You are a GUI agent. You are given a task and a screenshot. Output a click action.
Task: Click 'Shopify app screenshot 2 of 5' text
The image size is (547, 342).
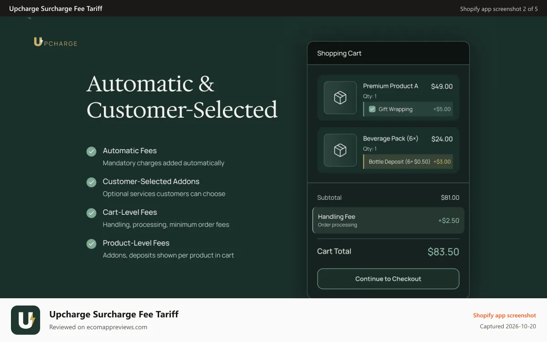coord(499,9)
